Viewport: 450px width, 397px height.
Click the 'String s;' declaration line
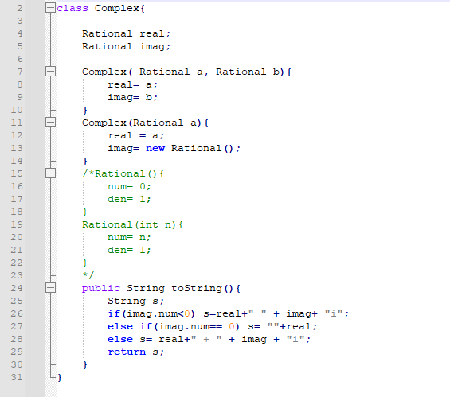135,302
